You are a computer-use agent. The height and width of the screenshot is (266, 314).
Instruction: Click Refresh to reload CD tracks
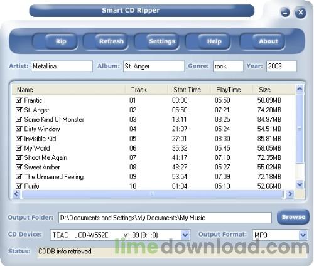coord(111,41)
